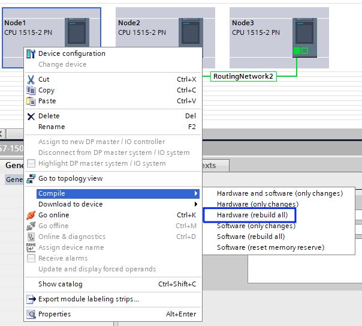Expand the Compile submenu arrow

195,193
